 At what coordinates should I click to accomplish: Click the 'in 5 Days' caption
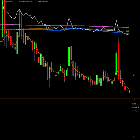[134, 111]
